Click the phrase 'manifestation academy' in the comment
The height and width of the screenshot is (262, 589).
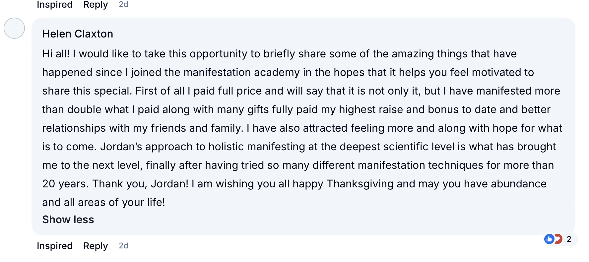tap(241, 72)
